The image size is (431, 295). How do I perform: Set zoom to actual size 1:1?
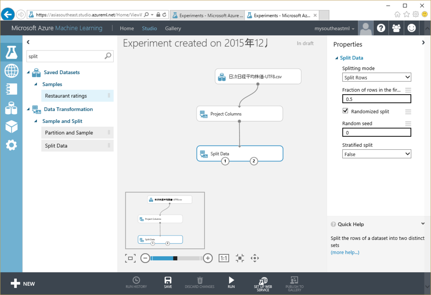coord(224,258)
